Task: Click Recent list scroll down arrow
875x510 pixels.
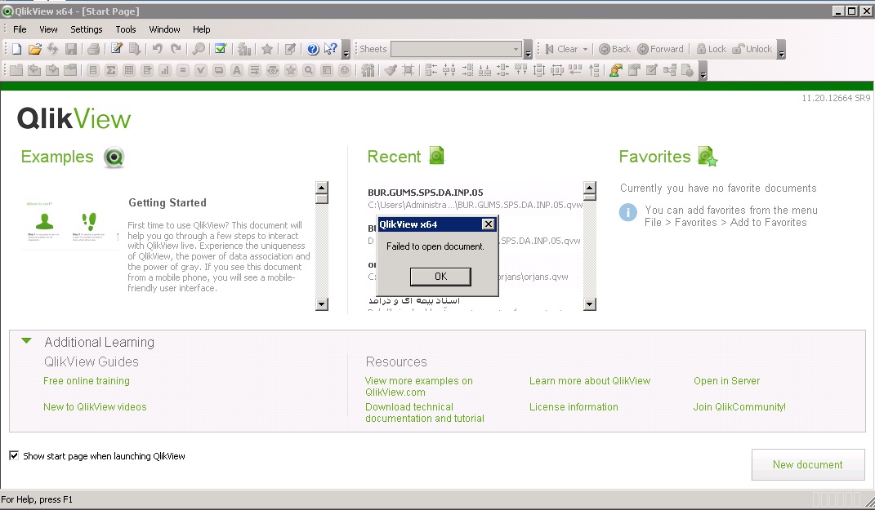Action: click(x=589, y=304)
